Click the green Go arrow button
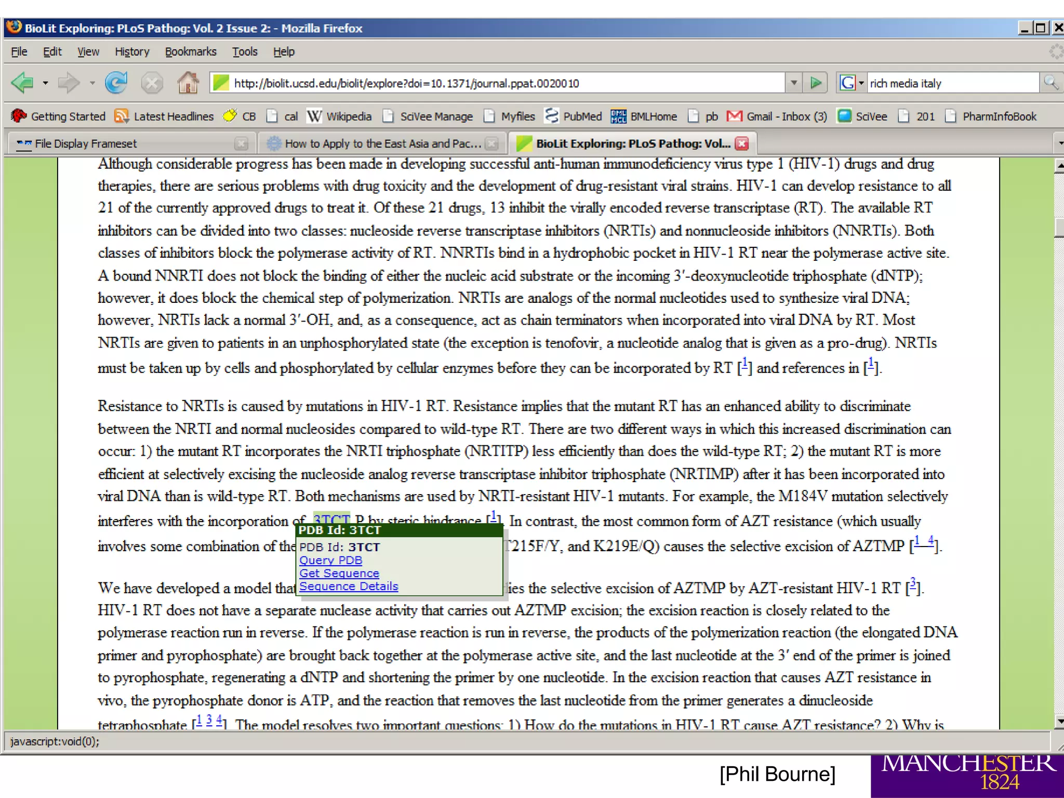 (816, 83)
